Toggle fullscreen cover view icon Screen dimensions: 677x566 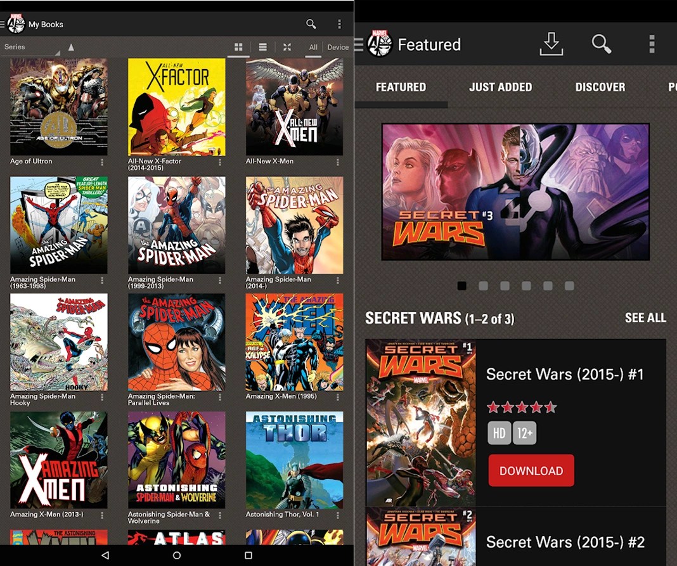click(x=287, y=47)
